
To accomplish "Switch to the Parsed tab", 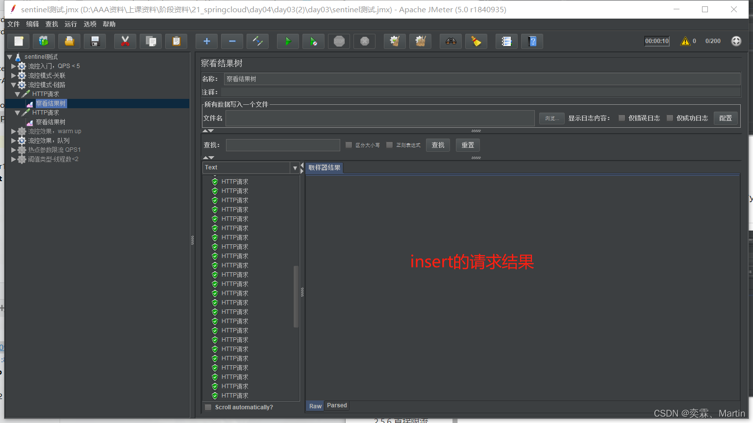I will (x=337, y=405).
